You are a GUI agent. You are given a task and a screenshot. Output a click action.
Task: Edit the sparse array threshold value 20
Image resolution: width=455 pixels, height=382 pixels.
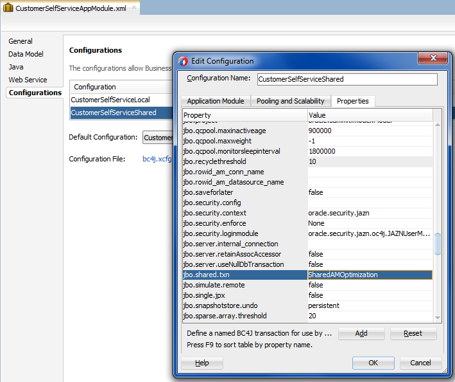370,316
